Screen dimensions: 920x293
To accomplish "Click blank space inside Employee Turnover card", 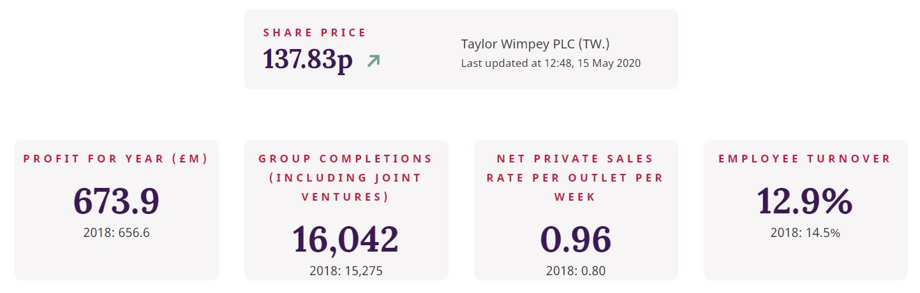I will [x=805, y=261].
